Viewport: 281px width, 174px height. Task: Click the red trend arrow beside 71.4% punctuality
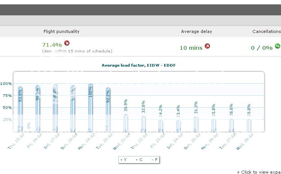tap(67, 43)
